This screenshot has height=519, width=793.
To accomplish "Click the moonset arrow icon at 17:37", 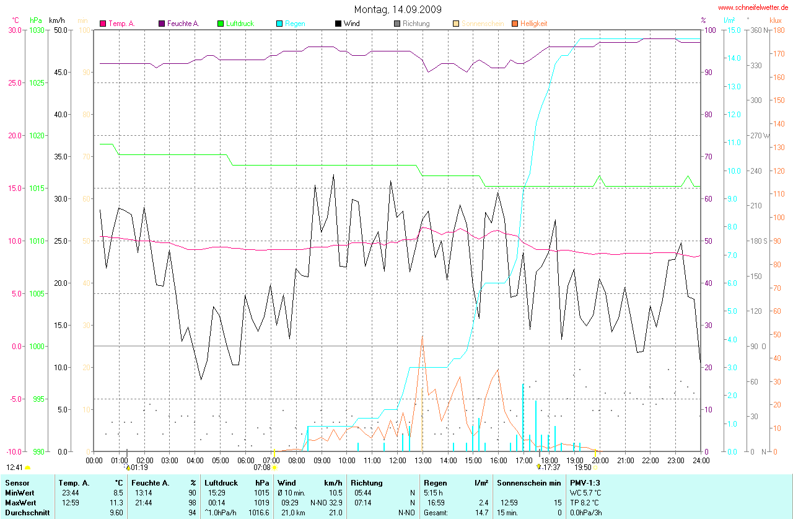I will 539,467.
